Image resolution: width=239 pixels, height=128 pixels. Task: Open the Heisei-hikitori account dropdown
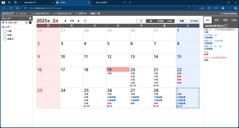coord(228,13)
